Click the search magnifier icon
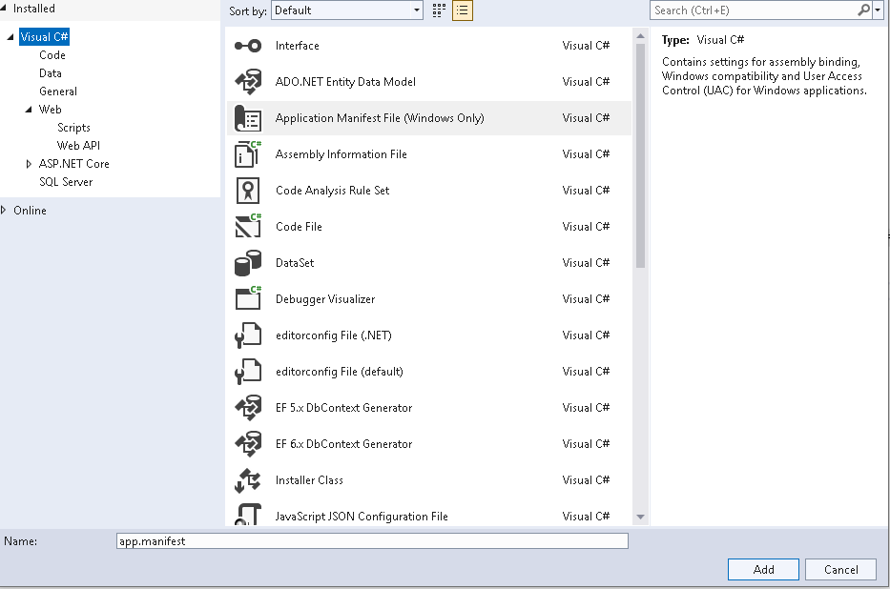Screen dimensions: 890x589 tap(864, 10)
